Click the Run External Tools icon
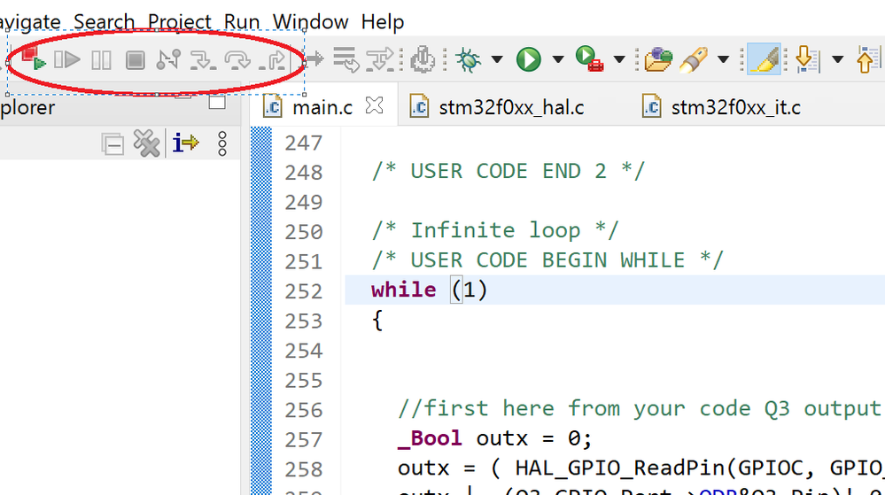Viewport: 885px width, 495px height. 590,58
